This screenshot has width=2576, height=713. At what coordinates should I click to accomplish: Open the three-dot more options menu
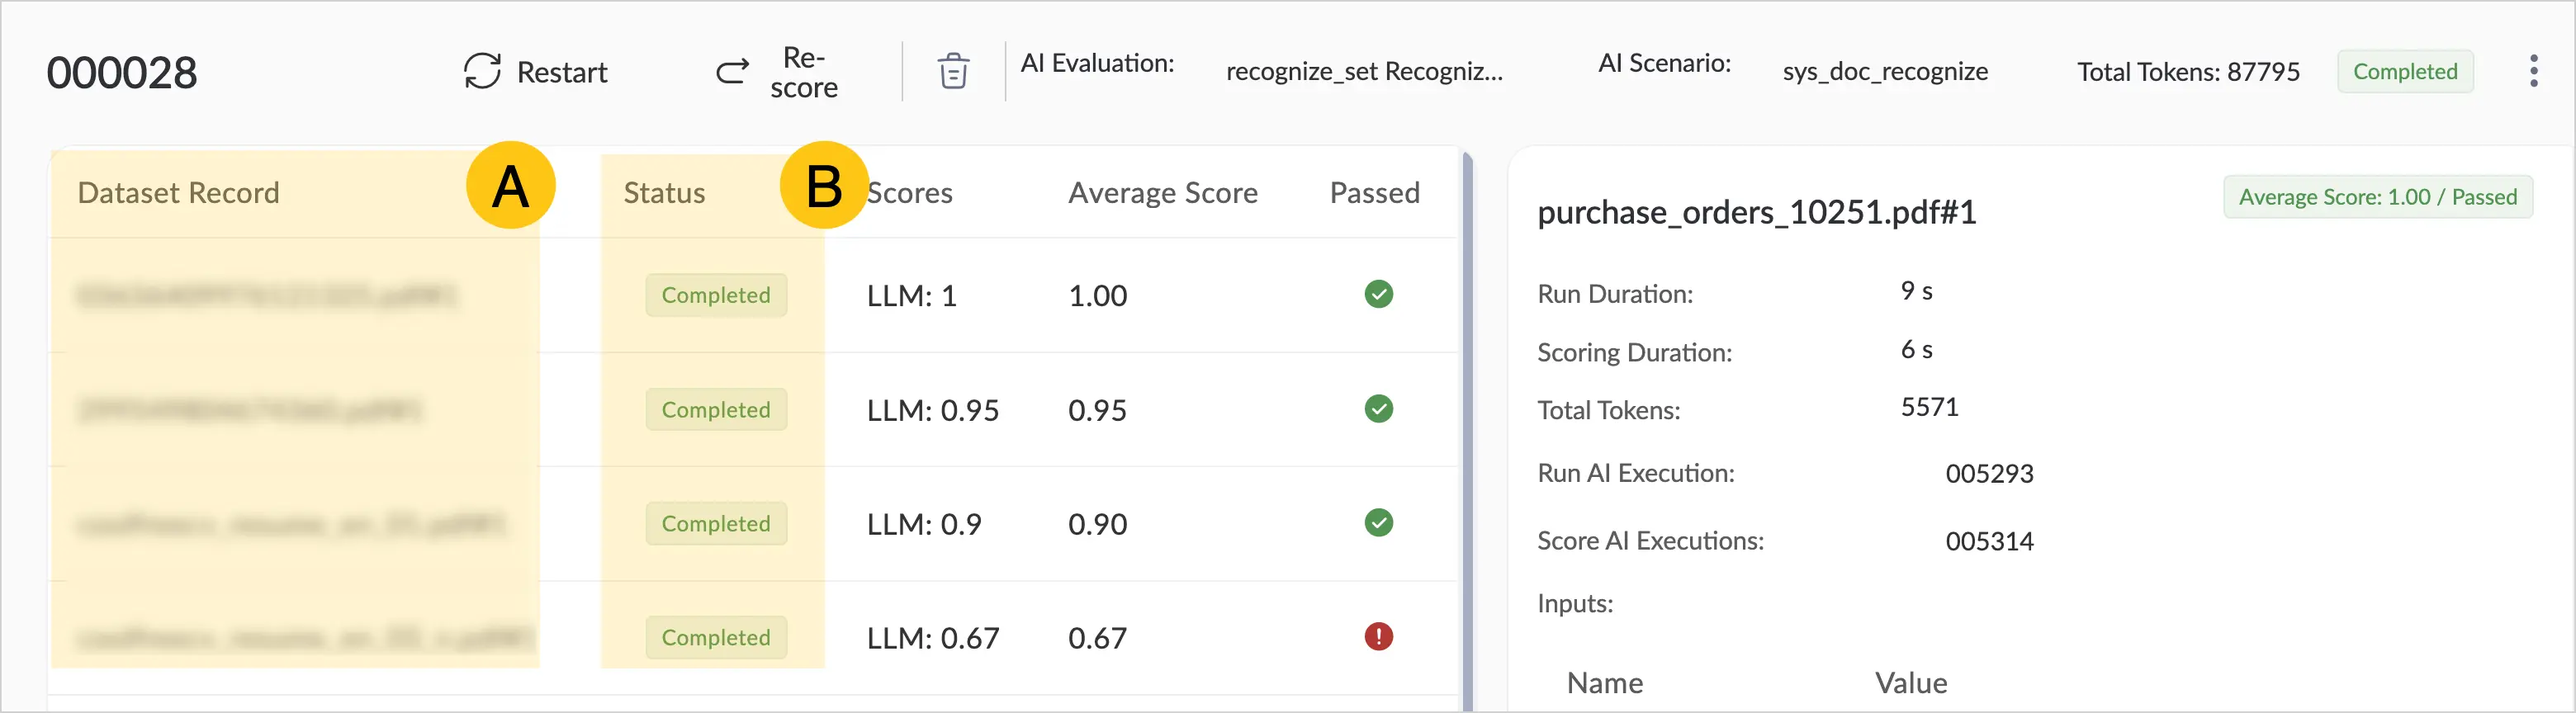(x=2533, y=71)
